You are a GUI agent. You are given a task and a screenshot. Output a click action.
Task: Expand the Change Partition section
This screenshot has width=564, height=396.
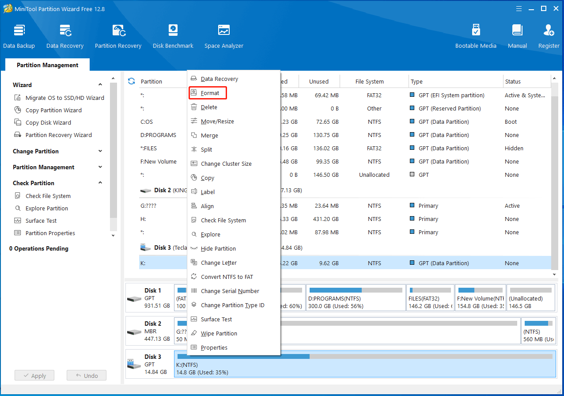(x=100, y=151)
